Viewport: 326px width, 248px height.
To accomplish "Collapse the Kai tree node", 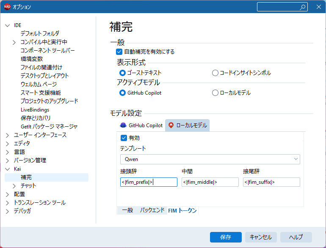I will pos(8,169).
